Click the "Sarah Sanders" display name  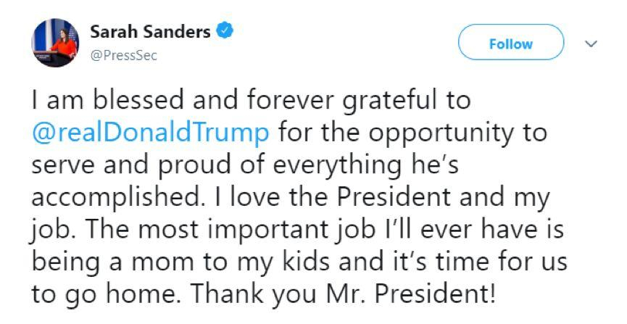coord(150,32)
